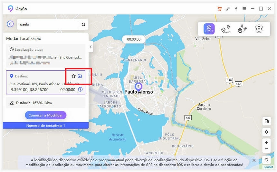The height and width of the screenshot is (172, 277).
Task: Open the Facebook page icon
Action: [x=236, y=9]
